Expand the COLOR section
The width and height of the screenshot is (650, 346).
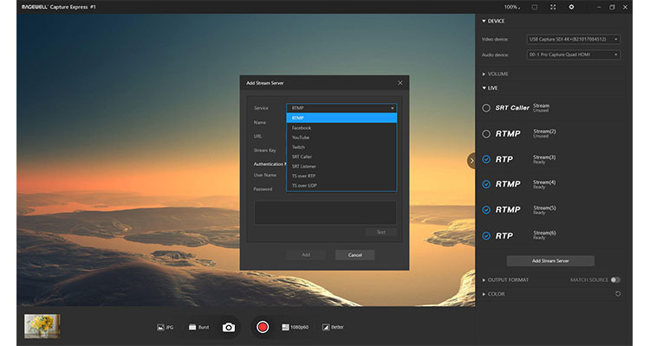click(x=493, y=294)
